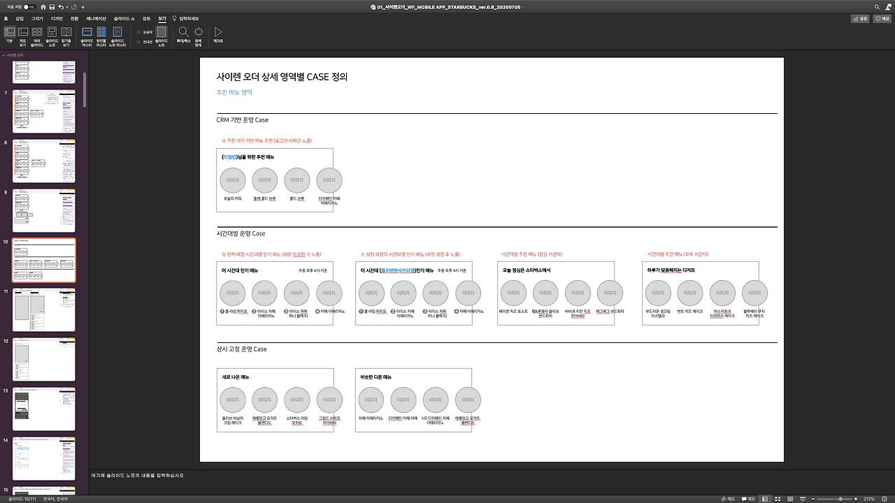Switch to reading view in the status bar
The width and height of the screenshot is (895, 503).
click(789, 499)
